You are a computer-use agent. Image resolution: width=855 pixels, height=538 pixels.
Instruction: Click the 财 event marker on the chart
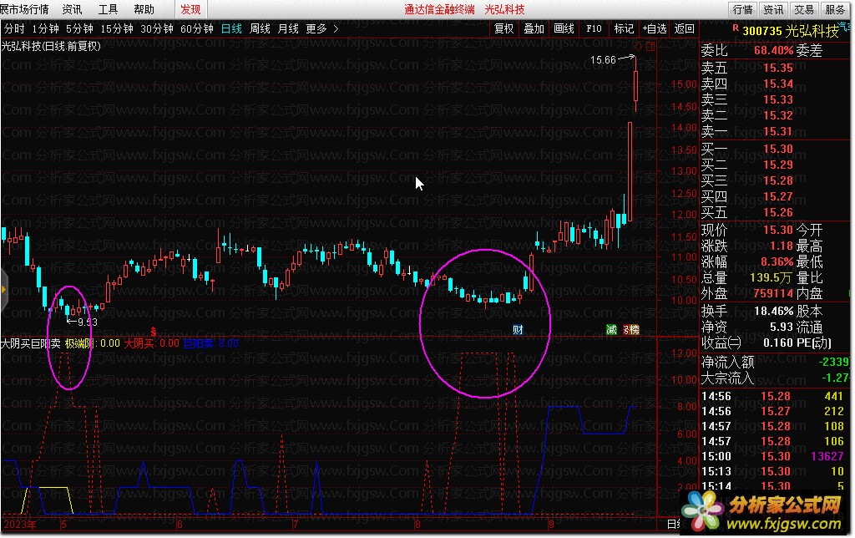[x=518, y=329]
